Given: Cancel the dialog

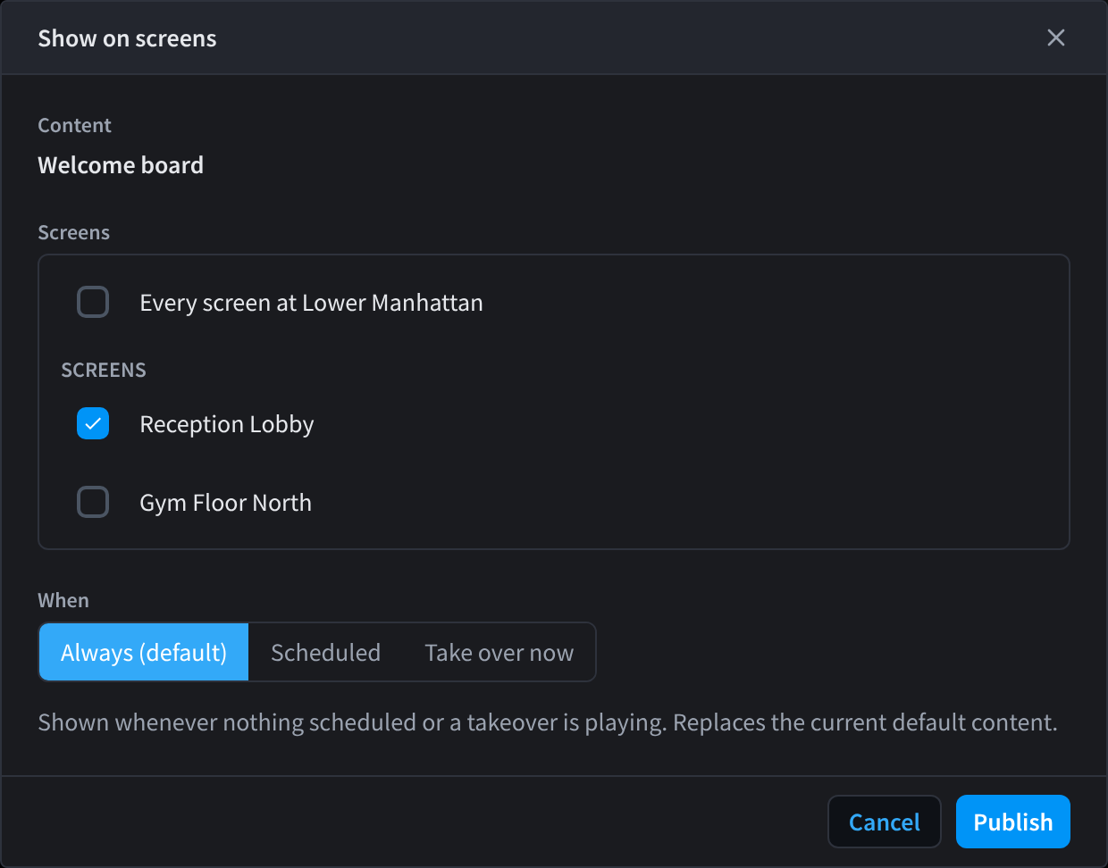Looking at the screenshot, I should coord(885,822).
